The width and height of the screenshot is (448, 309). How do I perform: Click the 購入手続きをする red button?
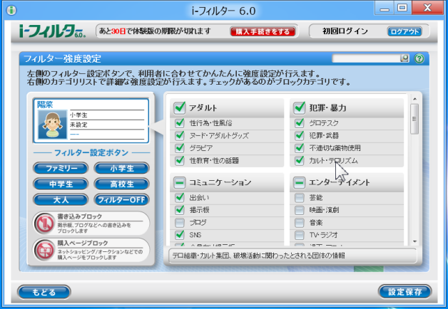tap(263, 31)
